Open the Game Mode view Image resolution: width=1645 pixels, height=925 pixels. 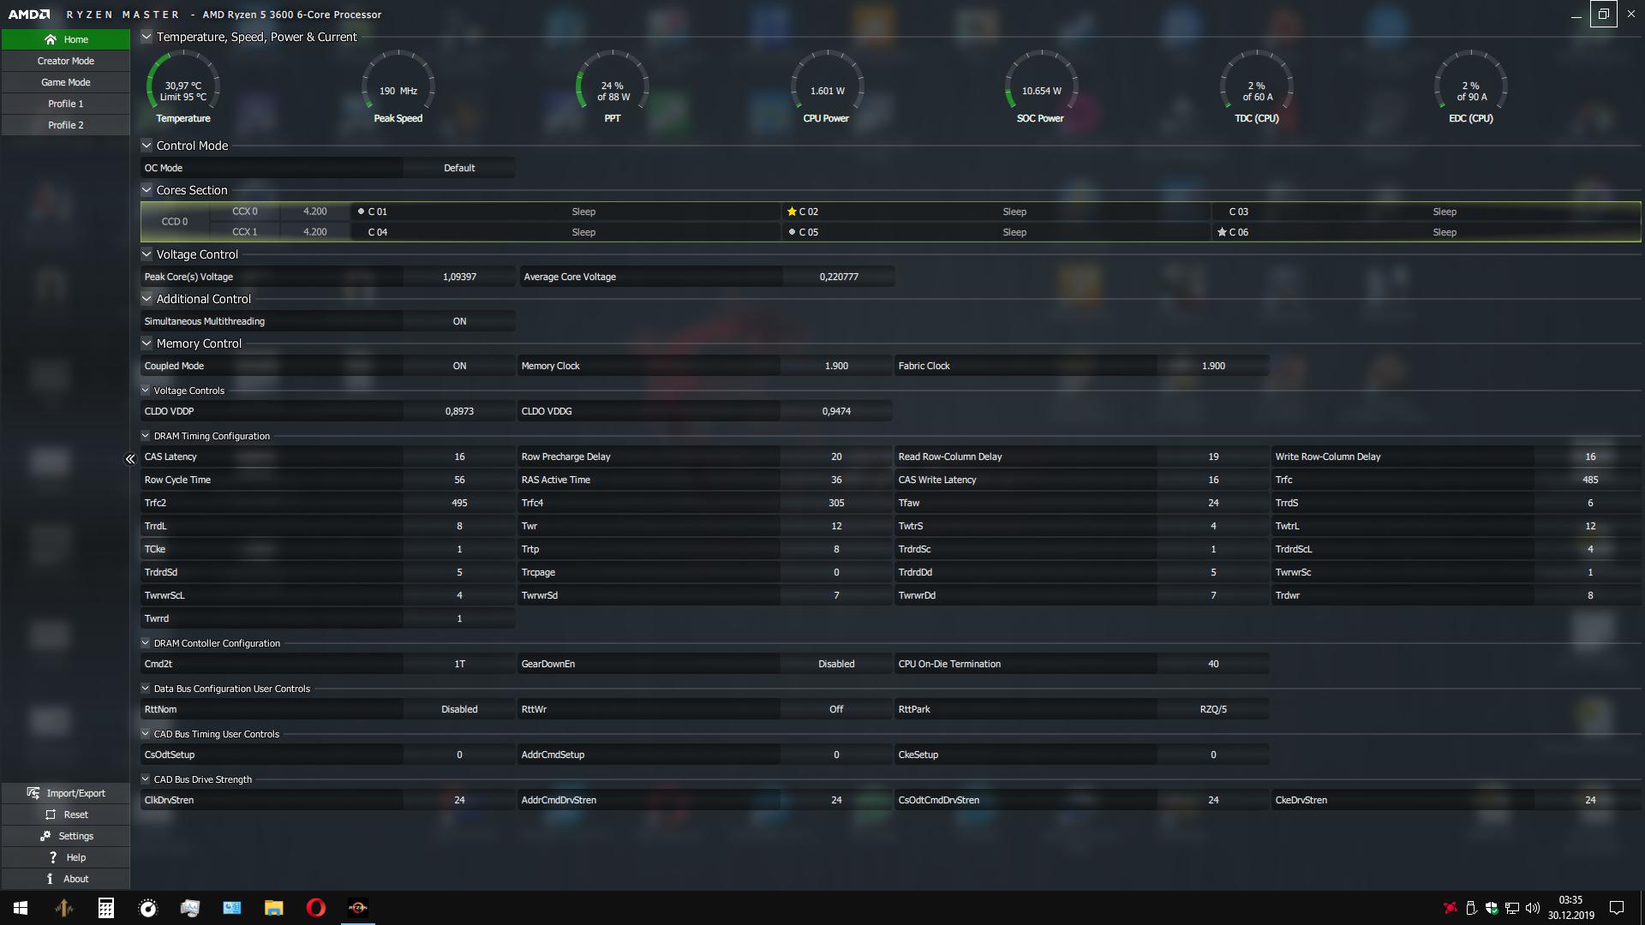[66, 82]
